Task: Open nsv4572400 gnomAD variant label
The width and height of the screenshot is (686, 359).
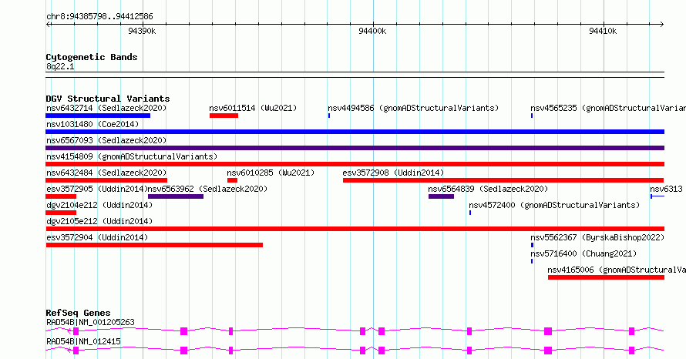Action: coord(554,205)
